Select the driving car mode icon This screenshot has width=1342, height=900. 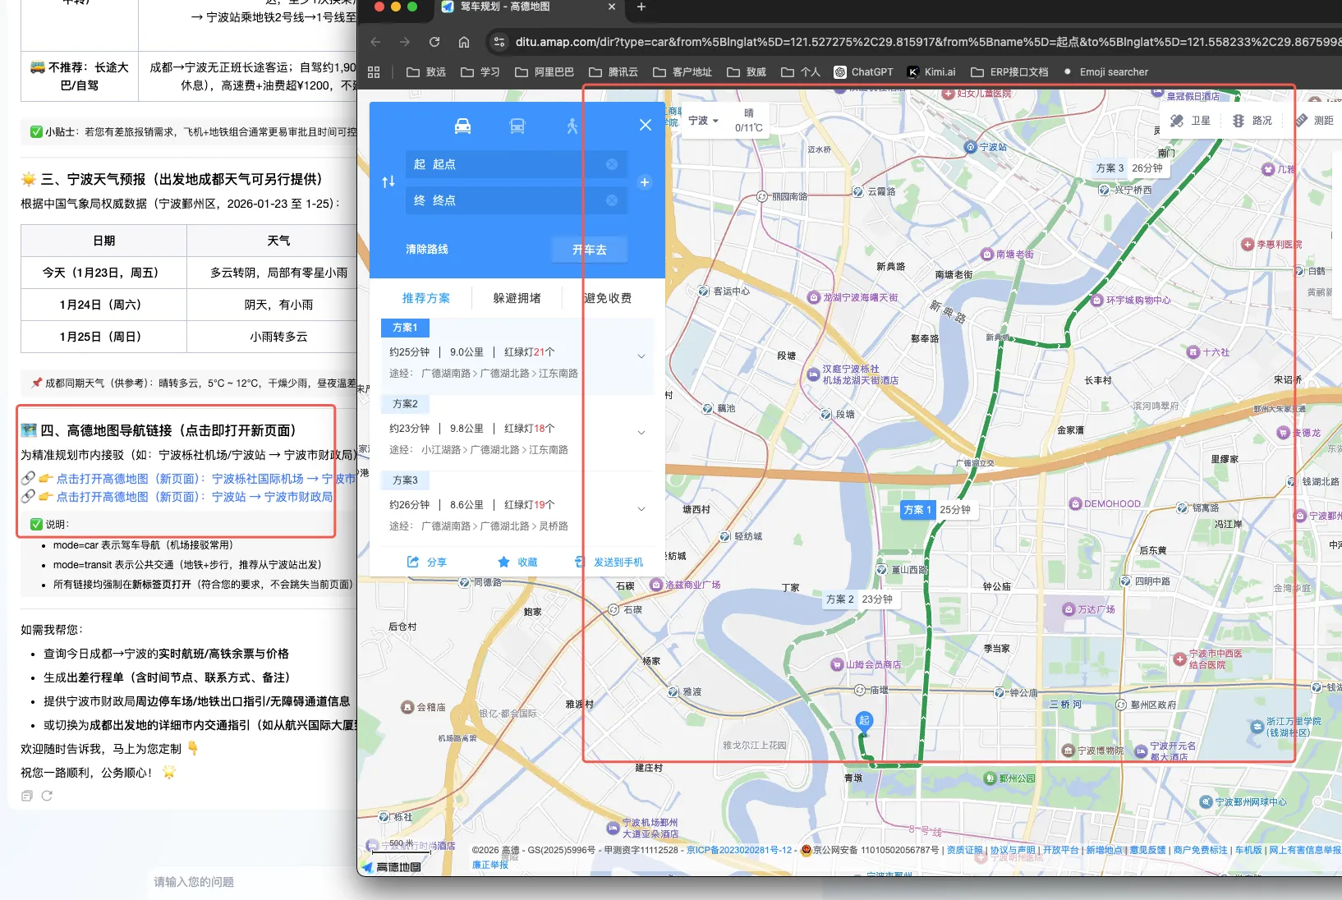[x=462, y=126]
